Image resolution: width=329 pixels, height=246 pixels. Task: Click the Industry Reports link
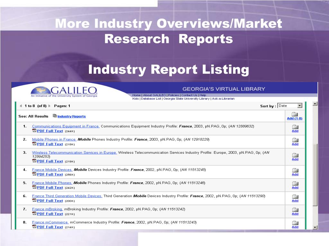(72, 117)
